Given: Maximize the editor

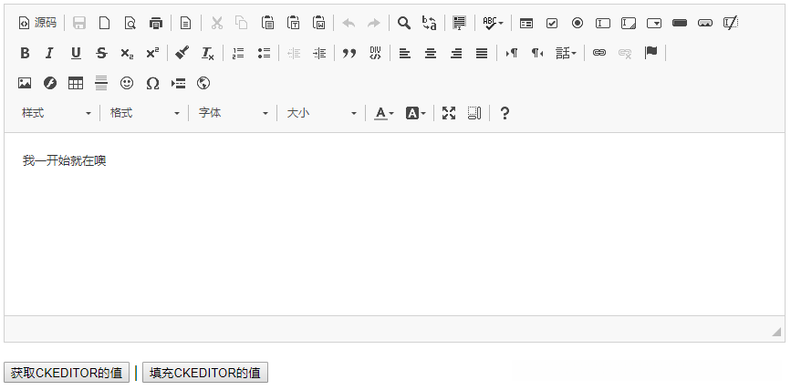Looking at the screenshot, I should point(449,113).
